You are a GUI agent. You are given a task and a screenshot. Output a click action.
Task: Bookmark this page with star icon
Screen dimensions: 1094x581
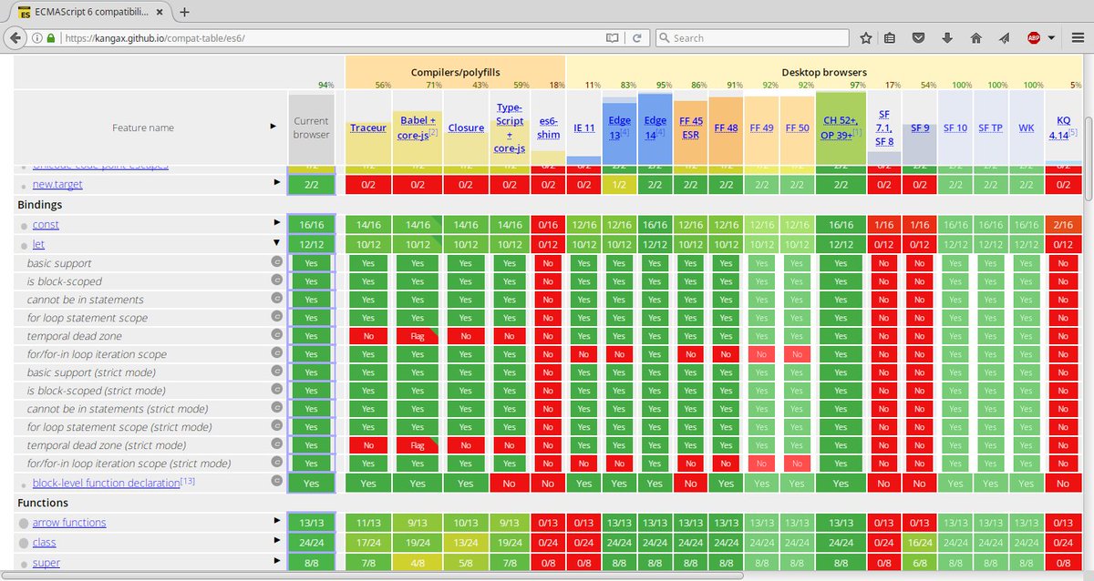(x=865, y=38)
